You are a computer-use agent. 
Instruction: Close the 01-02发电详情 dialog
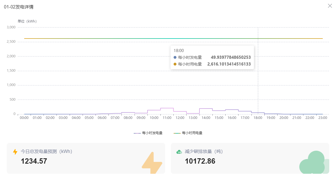pyautogui.click(x=330, y=6)
